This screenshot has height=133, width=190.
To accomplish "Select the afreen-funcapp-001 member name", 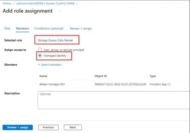I will click(52, 84).
